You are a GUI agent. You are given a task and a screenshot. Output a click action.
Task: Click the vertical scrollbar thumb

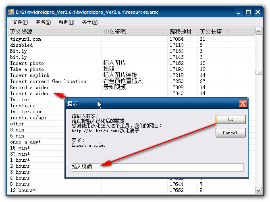click(x=258, y=73)
